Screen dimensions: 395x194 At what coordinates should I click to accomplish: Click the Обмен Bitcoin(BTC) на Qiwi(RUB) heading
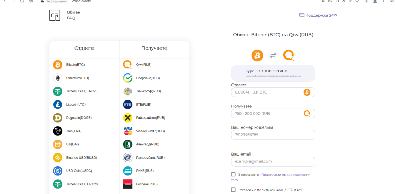273,35
